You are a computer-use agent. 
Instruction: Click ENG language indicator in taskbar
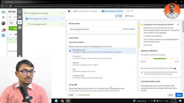pyautogui.click(x=167, y=101)
